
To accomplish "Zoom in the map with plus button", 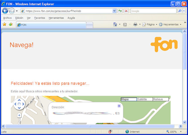I will pyautogui.click(x=19, y=115).
